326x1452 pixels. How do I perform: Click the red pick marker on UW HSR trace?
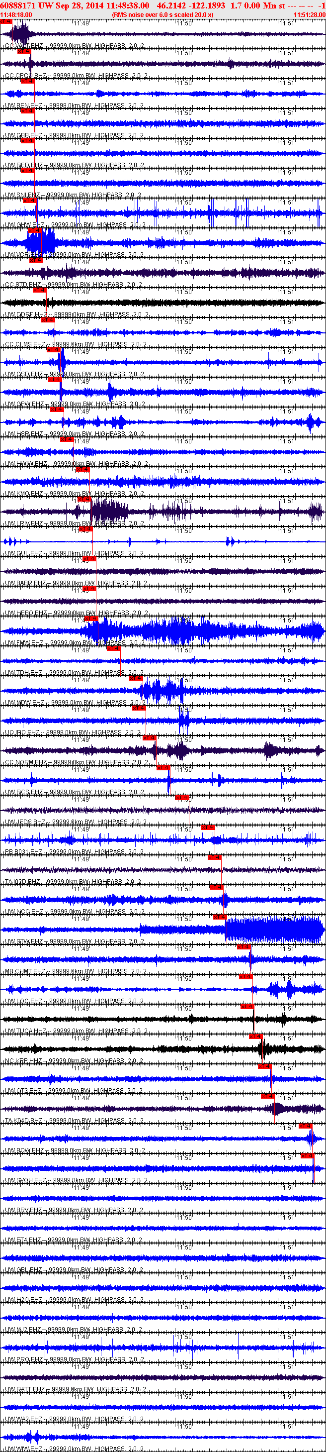tap(57, 409)
